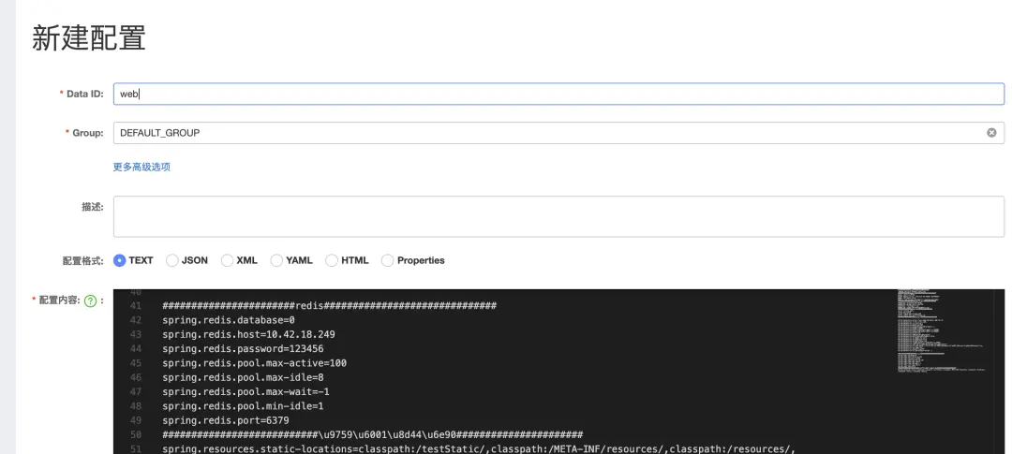
Task: Click line number 51 in gutter
Action: click(136, 448)
